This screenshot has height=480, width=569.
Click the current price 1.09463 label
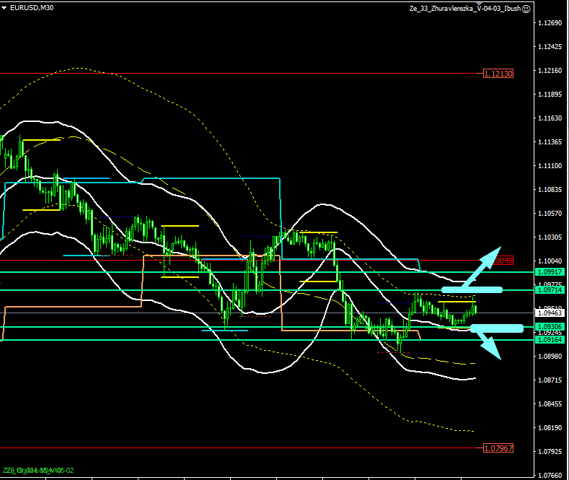tap(550, 313)
